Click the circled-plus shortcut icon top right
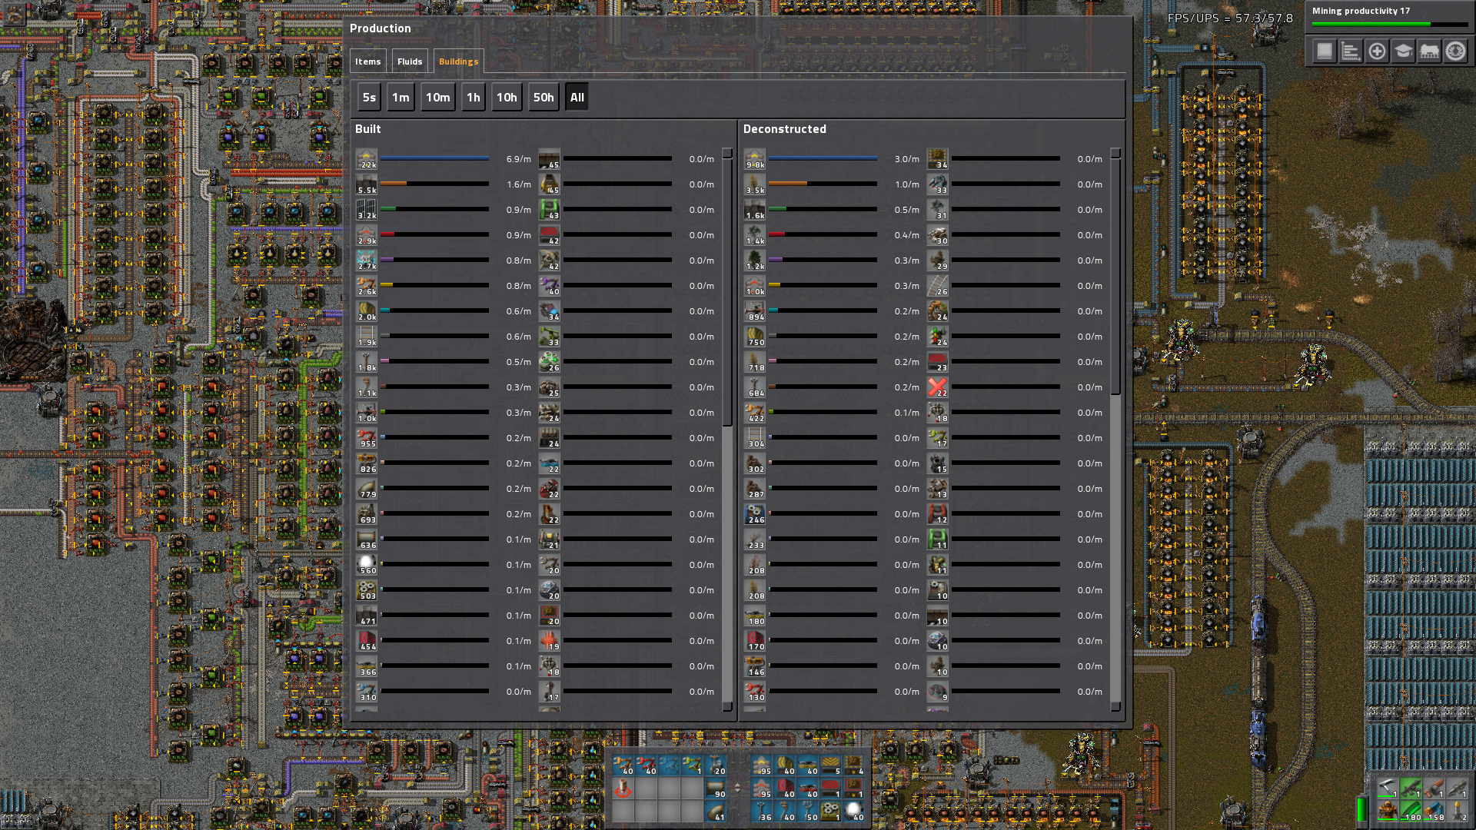The height and width of the screenshot is (830, 1476). pos(1377,51)
